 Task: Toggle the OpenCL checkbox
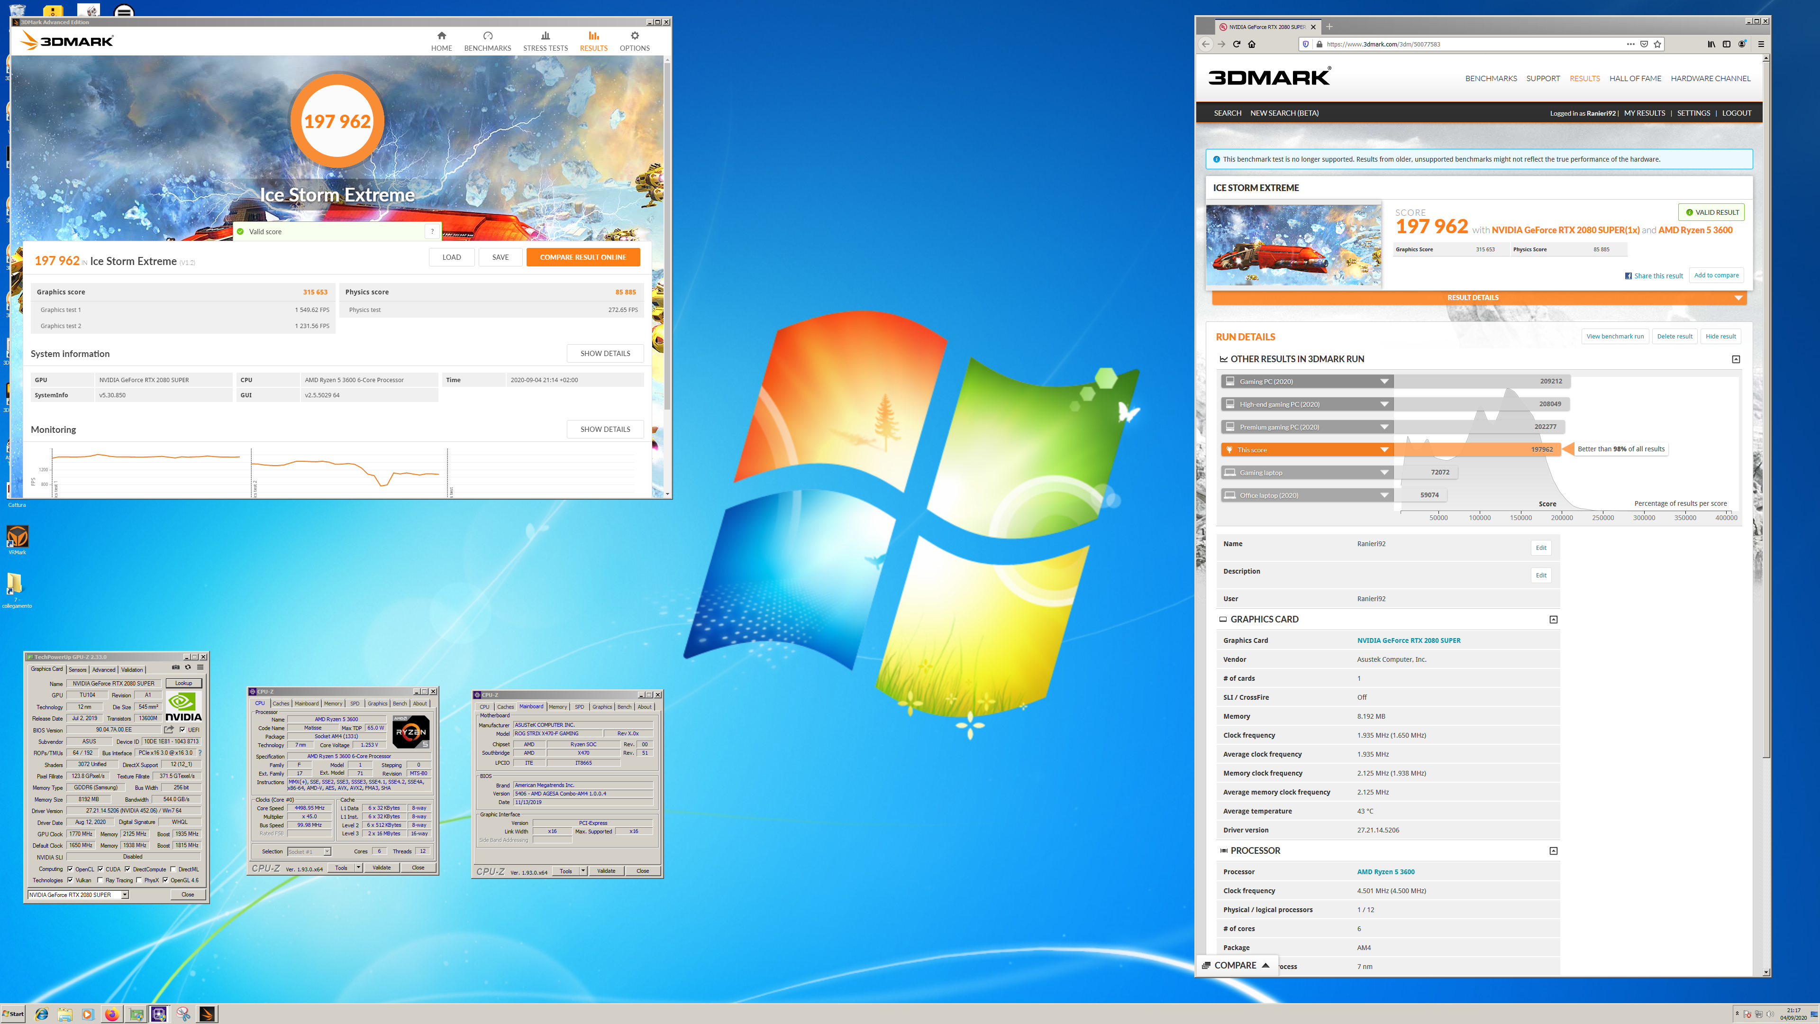(70, 869)
